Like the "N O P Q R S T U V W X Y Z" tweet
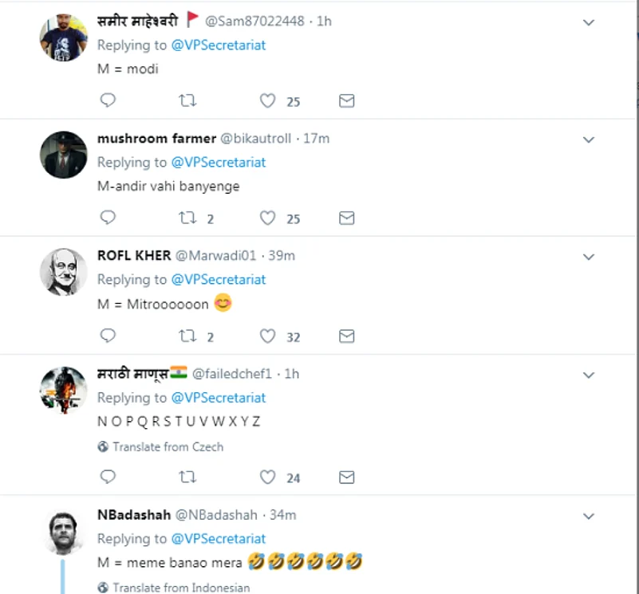Viewport: 639px width, 594px height. click(268, 477)
